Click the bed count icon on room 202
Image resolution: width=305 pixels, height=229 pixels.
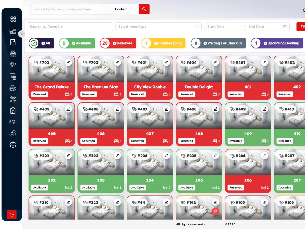67,187
